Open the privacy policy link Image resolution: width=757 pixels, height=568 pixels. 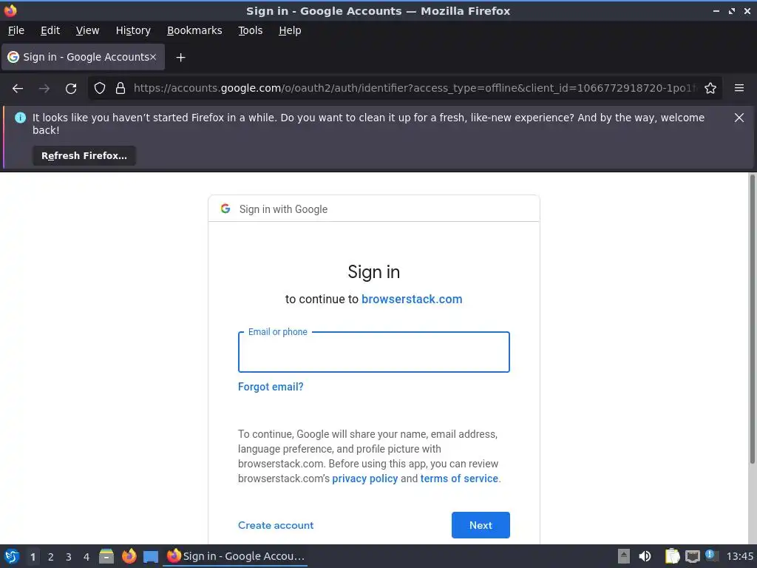tap(365, 479)
